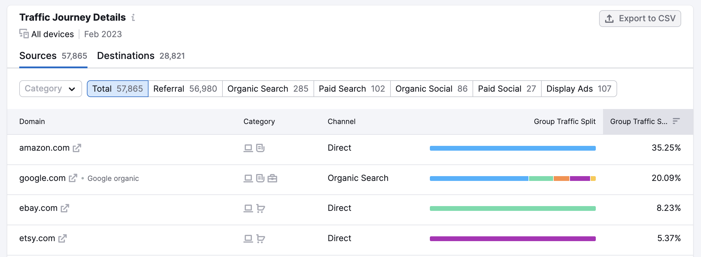Click the upload icon on the Export to CSV button
Image resolution: width=701 pixels, height=257 pixels.
pyautogui.click(x=609, y=19)
